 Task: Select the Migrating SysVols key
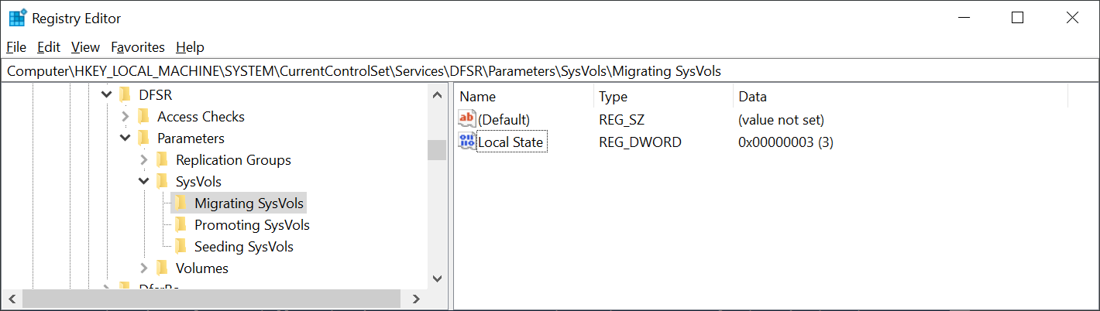click(249, 203)
